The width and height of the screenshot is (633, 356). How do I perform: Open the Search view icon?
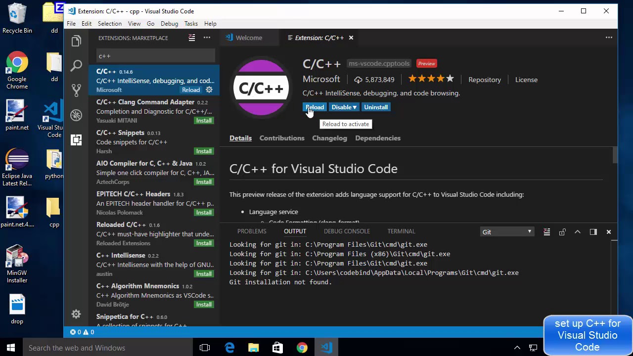[76, 65]
